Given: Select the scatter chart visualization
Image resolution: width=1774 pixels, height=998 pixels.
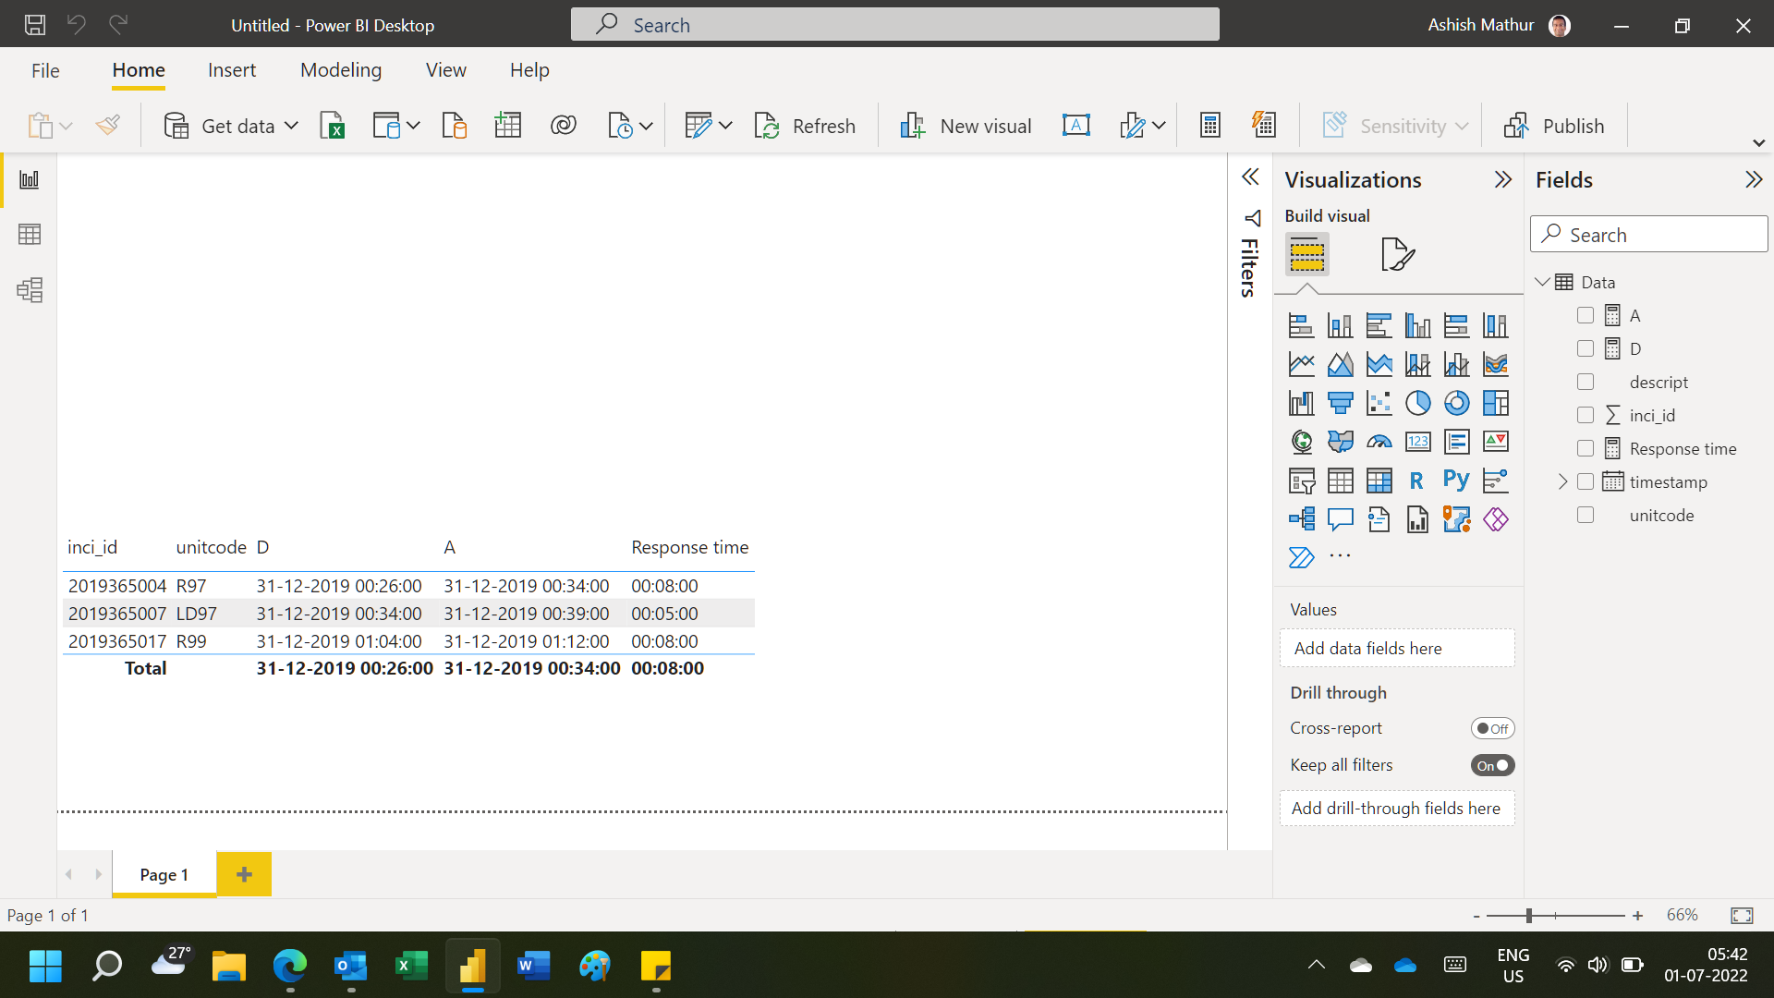Looking at the screenshot, I should (1379, 403).
